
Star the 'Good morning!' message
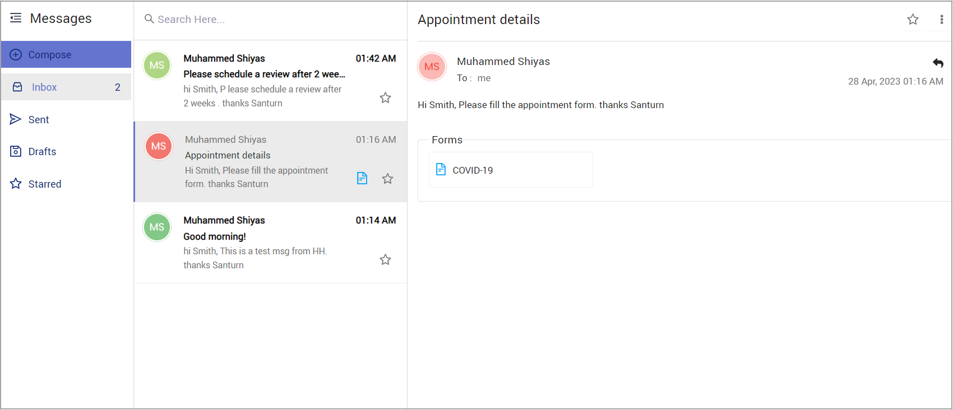[x=386, y=259]
